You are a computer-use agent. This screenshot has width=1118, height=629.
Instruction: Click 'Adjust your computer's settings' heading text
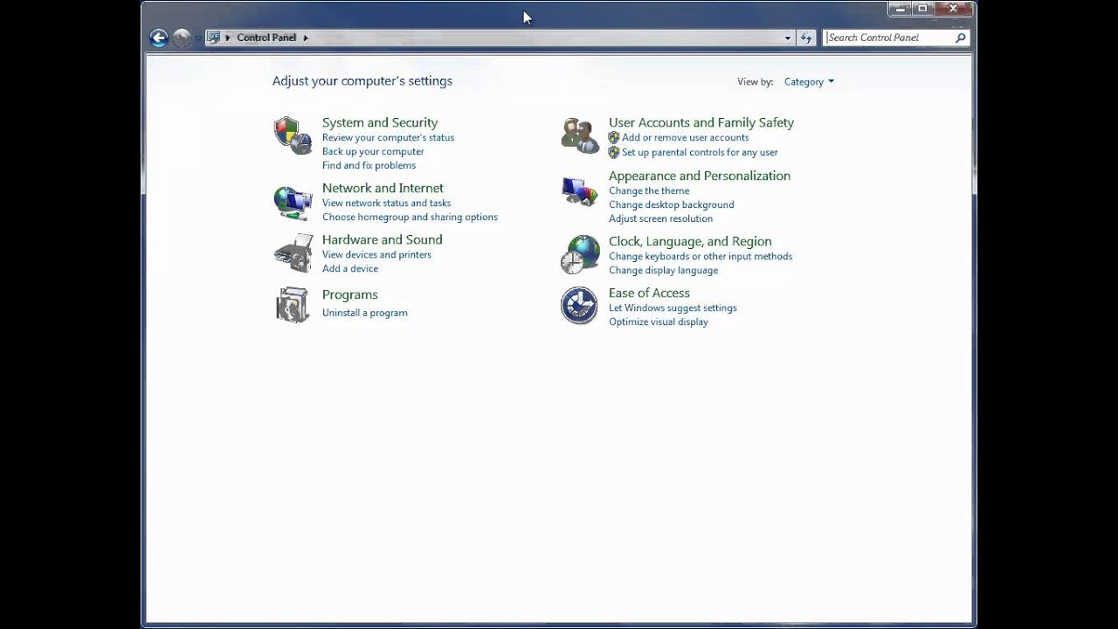point(362,80)
